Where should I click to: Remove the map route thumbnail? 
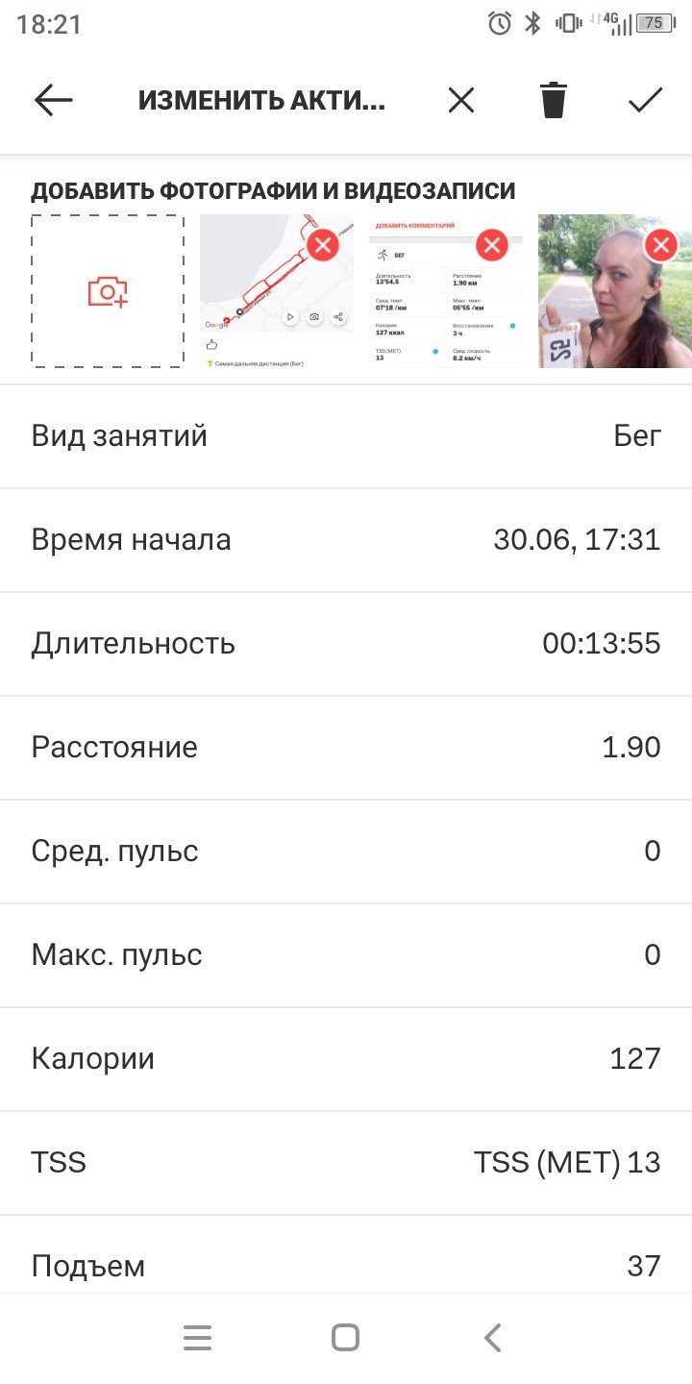(323, 244)
